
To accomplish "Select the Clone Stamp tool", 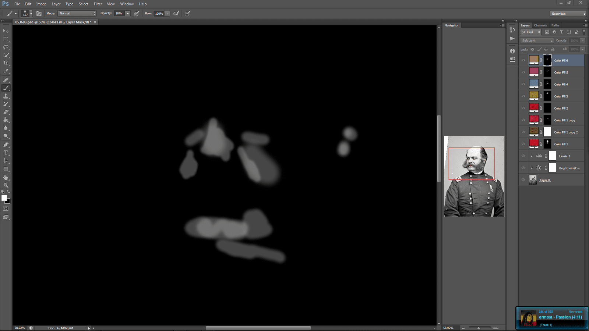I will click(6, 96).
